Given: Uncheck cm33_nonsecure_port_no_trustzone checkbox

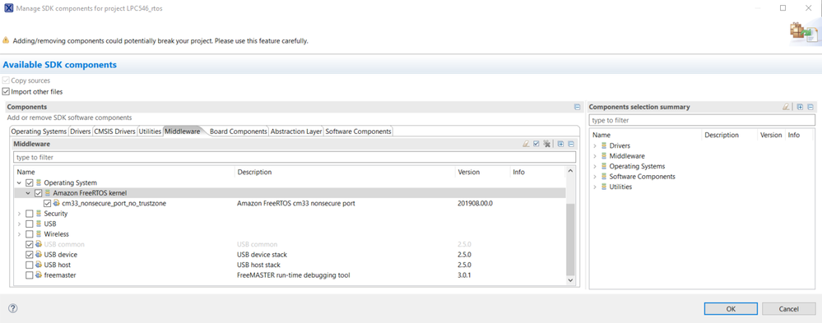Looking at the screenshot, I should (48, 203).
